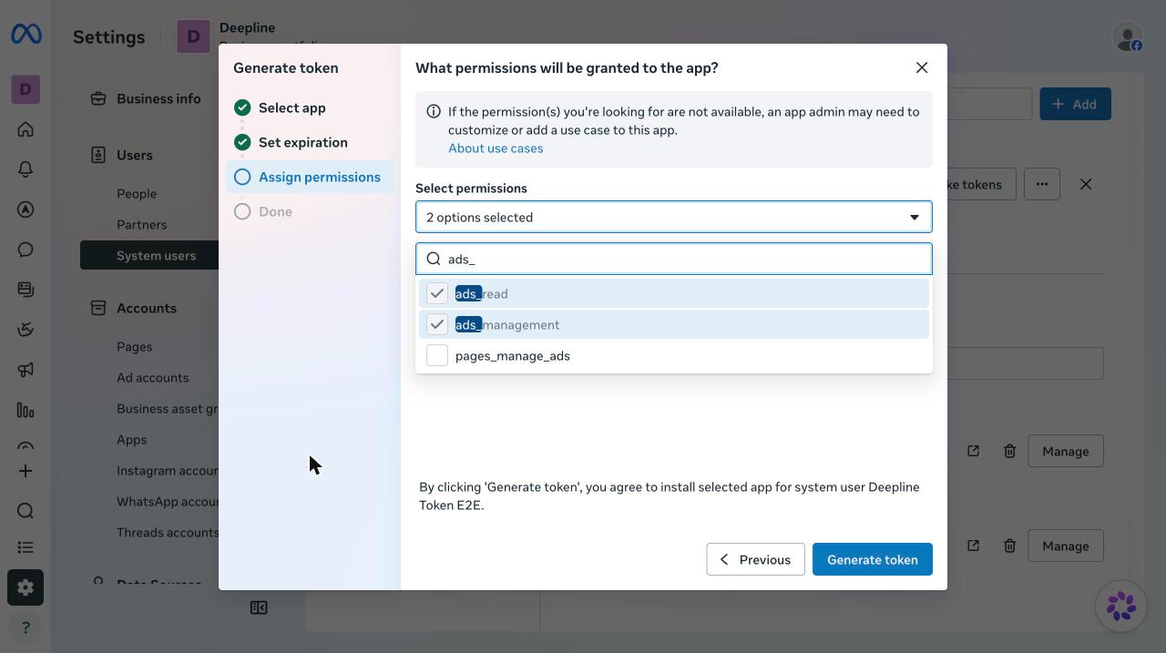Open the settings gear icon
1166x653 pixels.
tap(26, 587)
